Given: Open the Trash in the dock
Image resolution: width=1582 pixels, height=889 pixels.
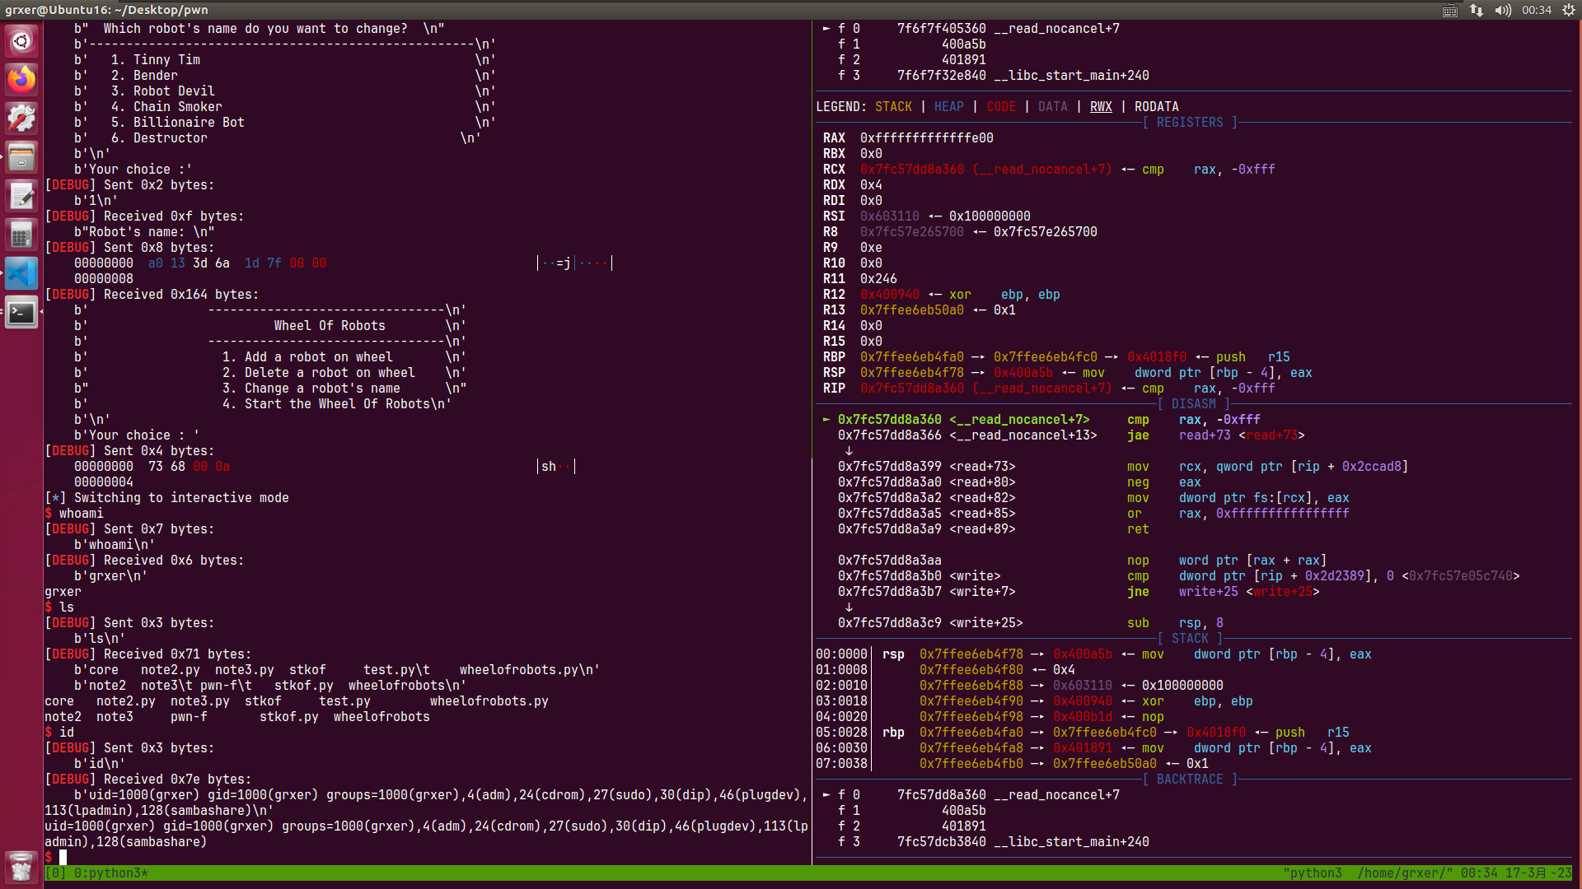Looking at the screenshot, I should (21, 867).
